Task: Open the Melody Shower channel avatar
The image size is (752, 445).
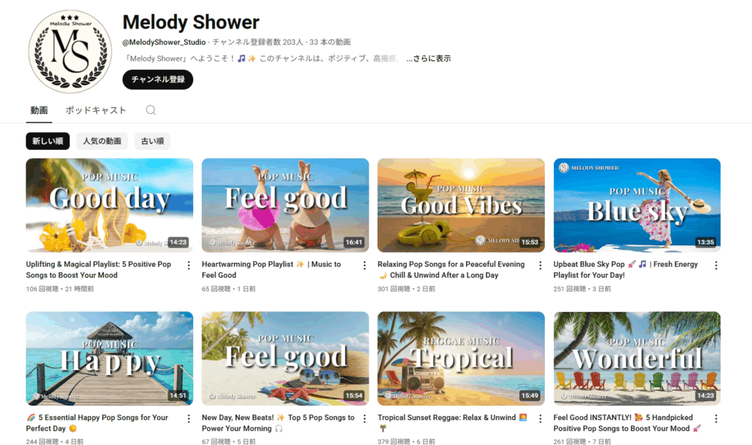Action: [x=70, y=51]
